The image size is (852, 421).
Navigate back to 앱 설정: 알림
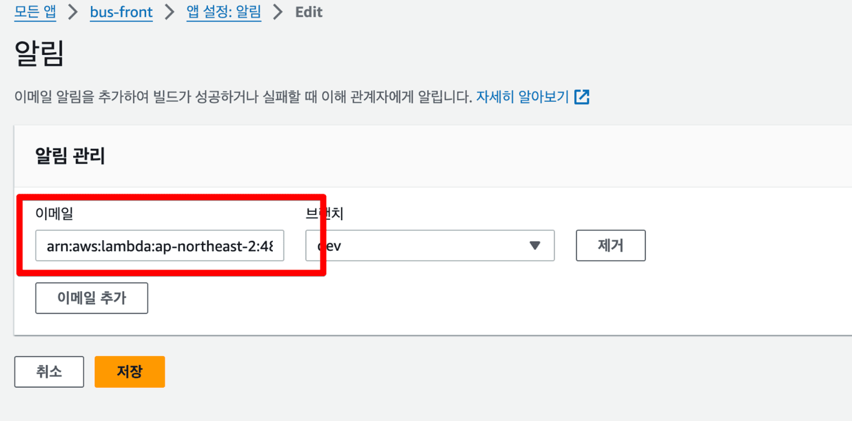click(224, 12)
